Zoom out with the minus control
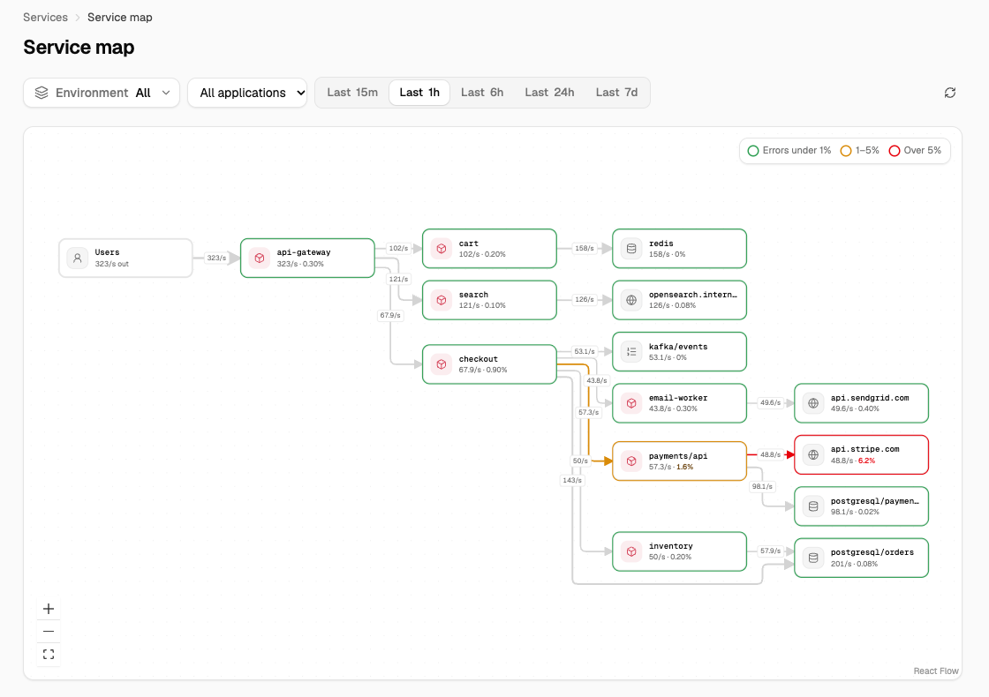Image resolution: width=989 pixels, height=697 pixels. [49, 632]
